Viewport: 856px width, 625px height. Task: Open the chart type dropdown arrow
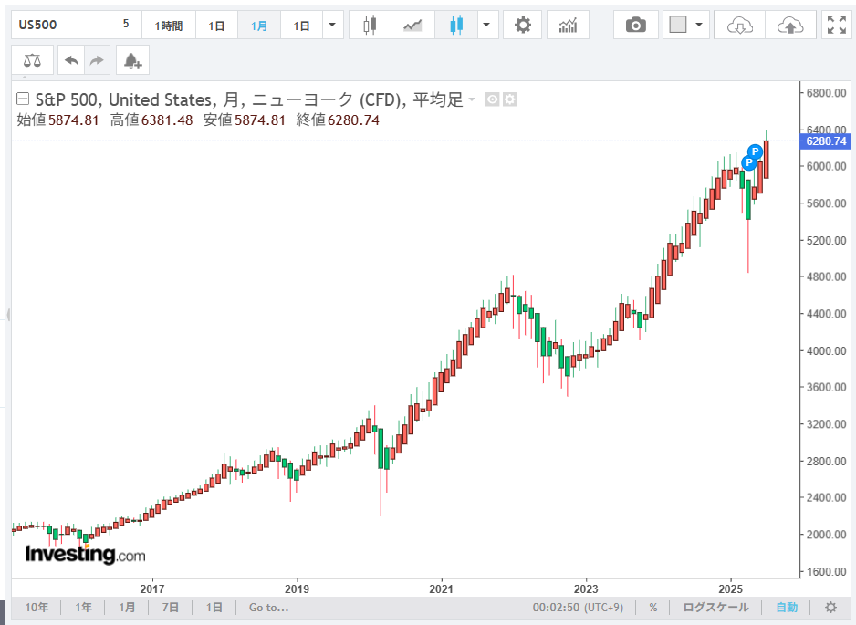pos(489,26)
